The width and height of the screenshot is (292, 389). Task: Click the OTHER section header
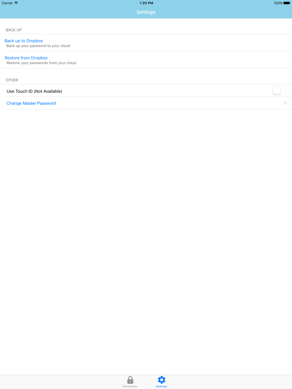(12, 80)
